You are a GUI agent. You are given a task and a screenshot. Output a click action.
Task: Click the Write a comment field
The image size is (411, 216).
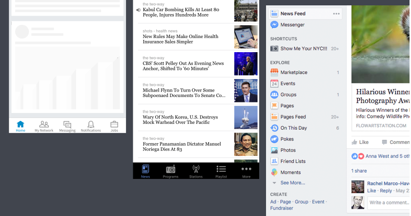(x=389, y=203)
